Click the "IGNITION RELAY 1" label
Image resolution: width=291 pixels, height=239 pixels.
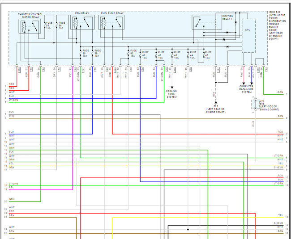(x=228, y=17)
